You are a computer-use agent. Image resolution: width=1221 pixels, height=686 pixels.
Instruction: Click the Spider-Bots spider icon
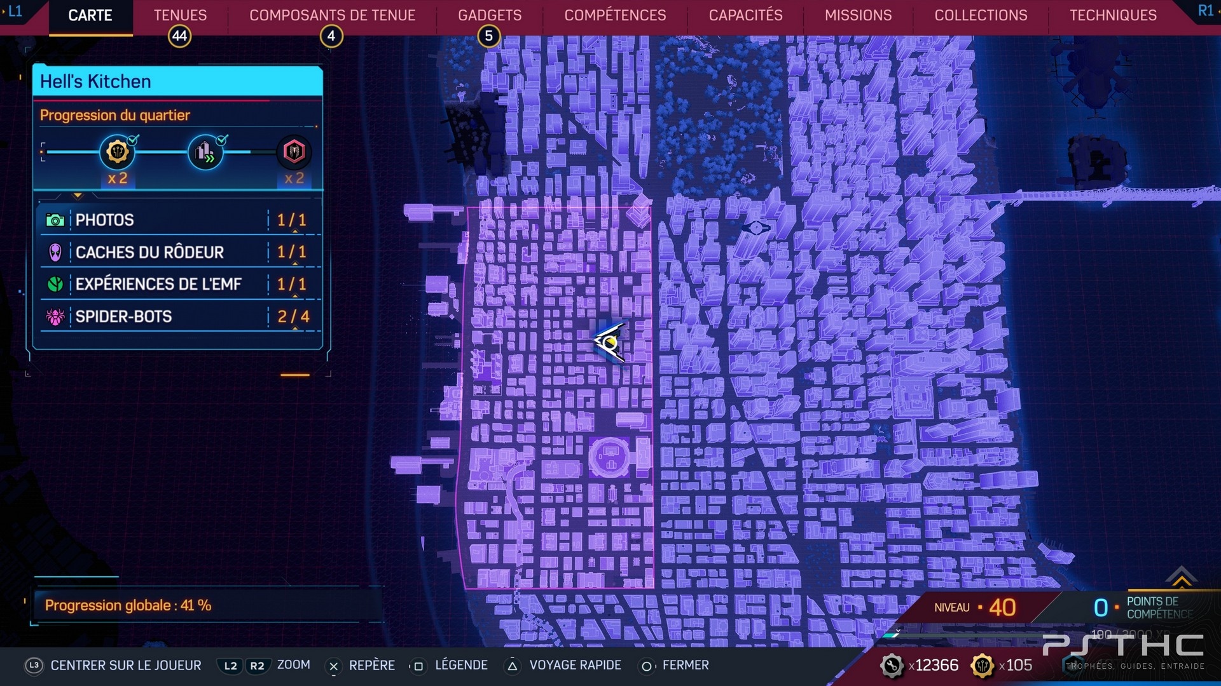coord(55,316)
